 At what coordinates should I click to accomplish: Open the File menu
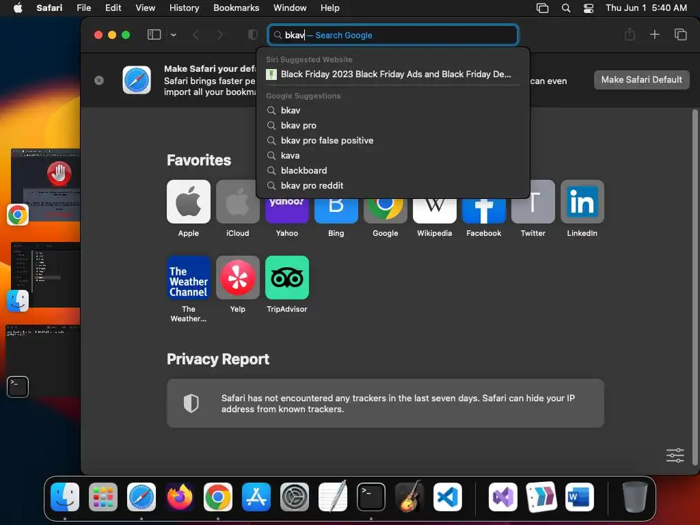[83, 8]
